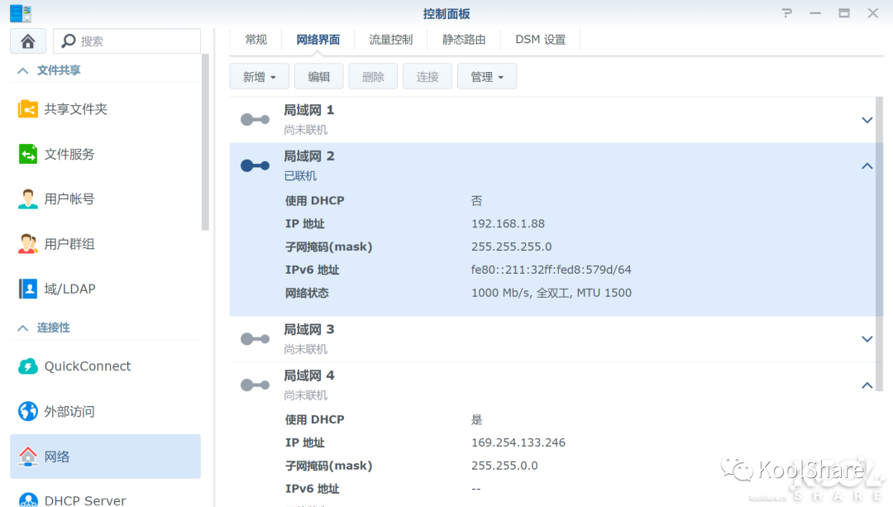This screenshot has height=507, width=893.
Task: Click the 连接 button
Action: tap(427, 77)
